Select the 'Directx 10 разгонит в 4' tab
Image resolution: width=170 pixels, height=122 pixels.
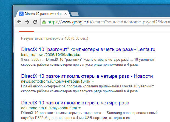coord(42,14)
